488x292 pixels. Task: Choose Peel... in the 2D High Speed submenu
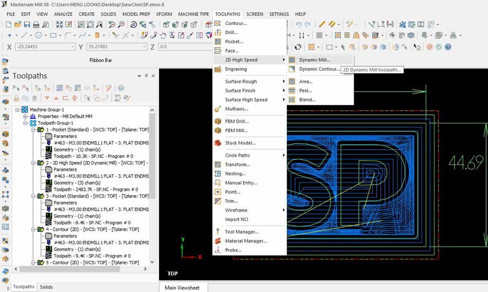point(320,91)
